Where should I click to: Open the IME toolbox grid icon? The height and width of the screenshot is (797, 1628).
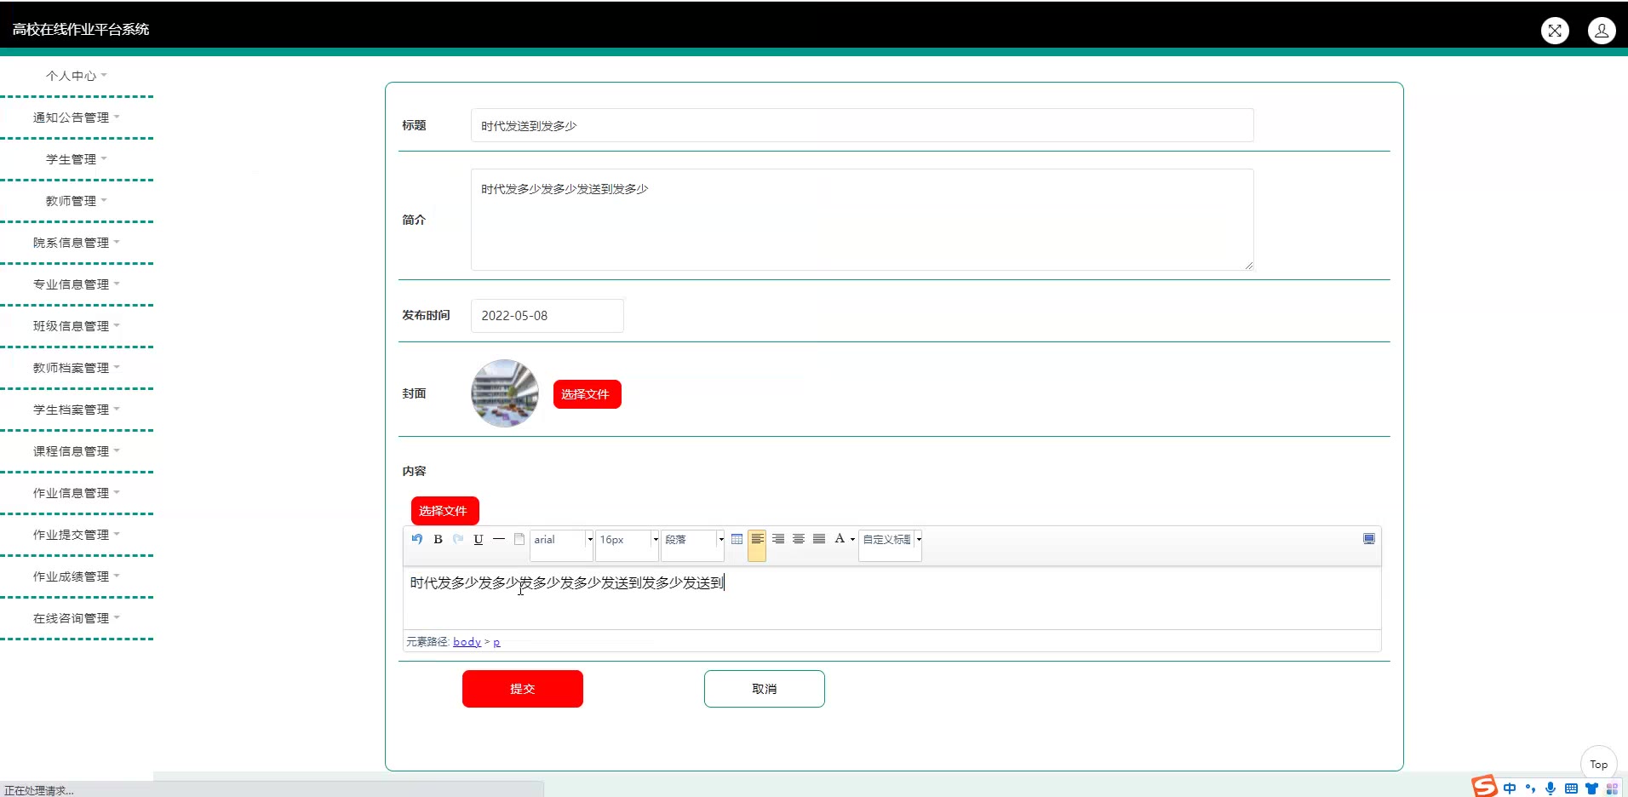pos(1612,788)
